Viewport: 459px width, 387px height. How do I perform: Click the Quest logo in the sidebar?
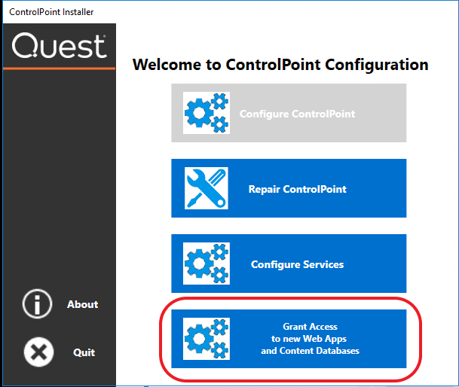(60, 47)
